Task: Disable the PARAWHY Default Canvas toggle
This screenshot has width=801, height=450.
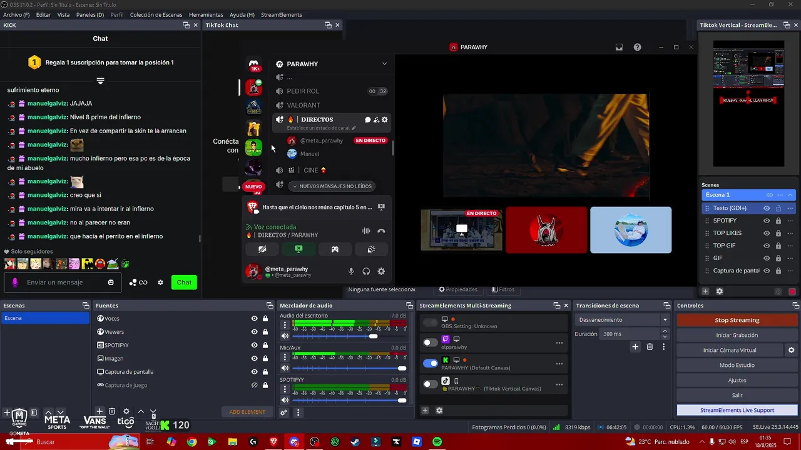Action: point(430,363)
